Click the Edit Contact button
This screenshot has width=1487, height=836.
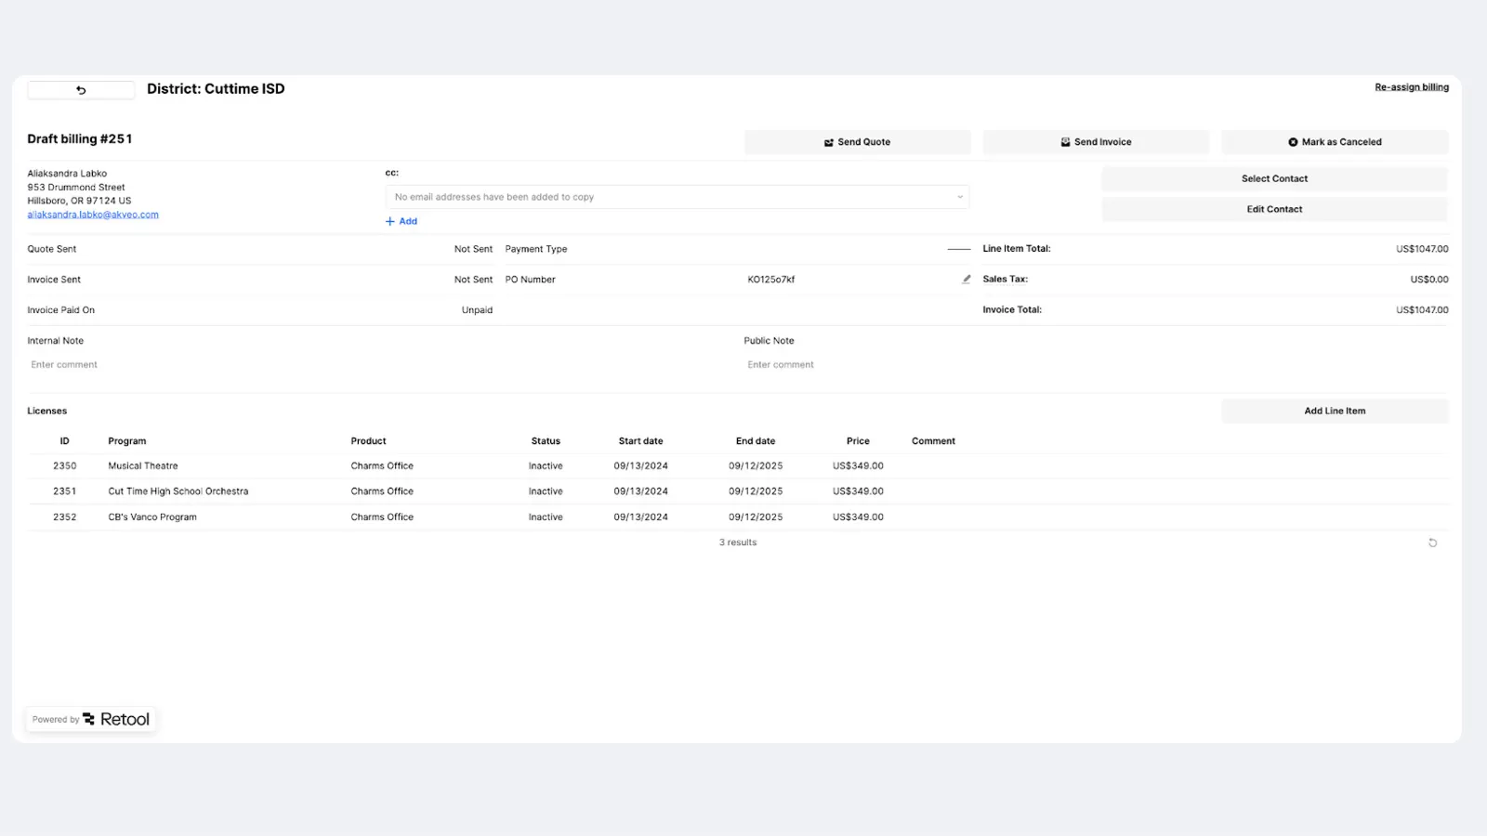coord(1274,209)
